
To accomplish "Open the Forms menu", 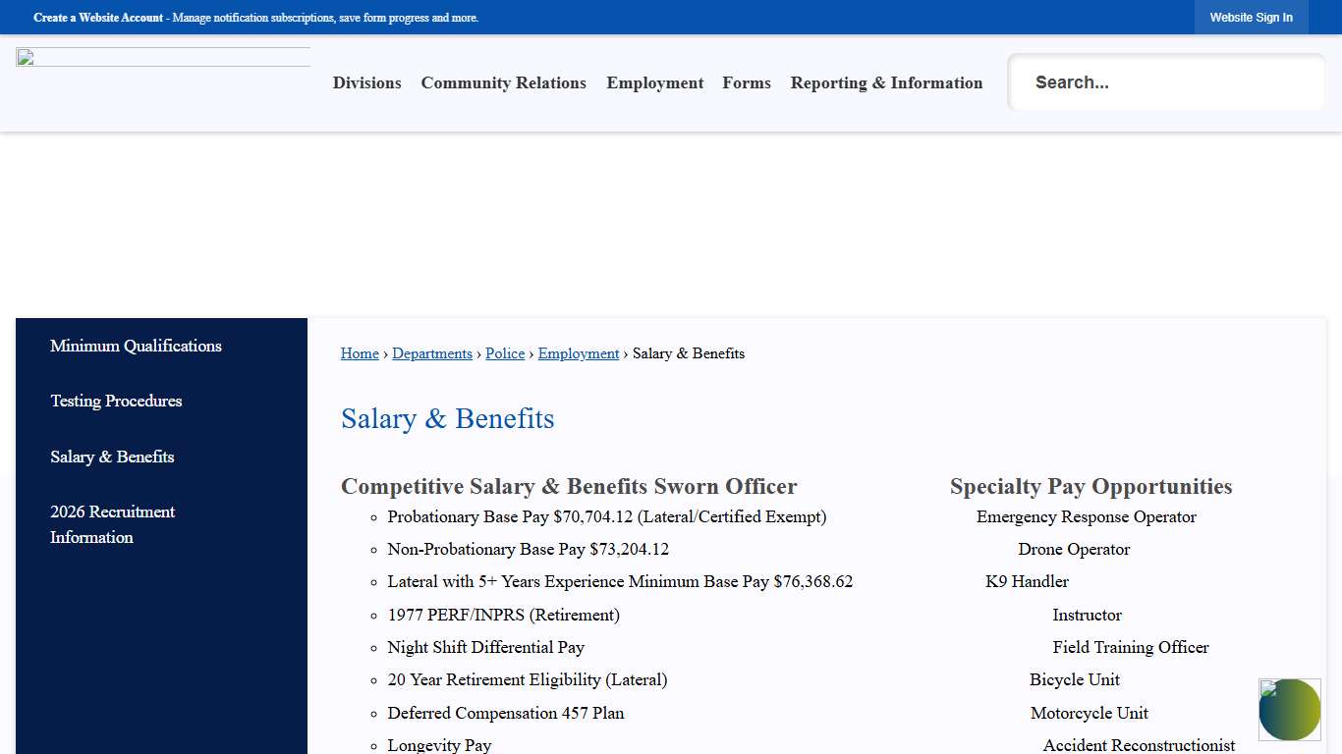I will [x=746, y=82].
